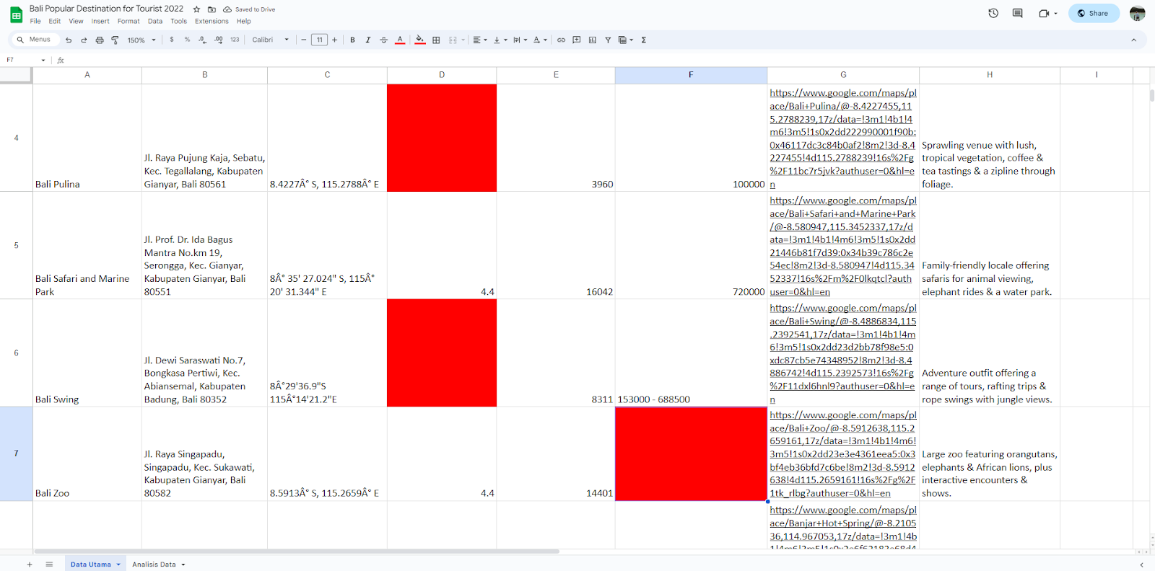1155x571 pixels.
Task: Open vertical align dropdown
Action: [500, 40]
